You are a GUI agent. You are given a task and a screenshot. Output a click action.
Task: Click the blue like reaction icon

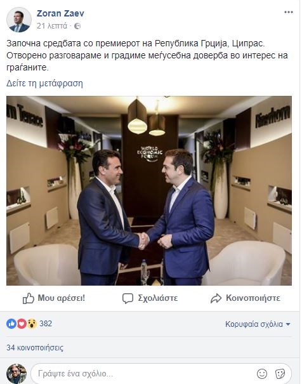[11, 324]
